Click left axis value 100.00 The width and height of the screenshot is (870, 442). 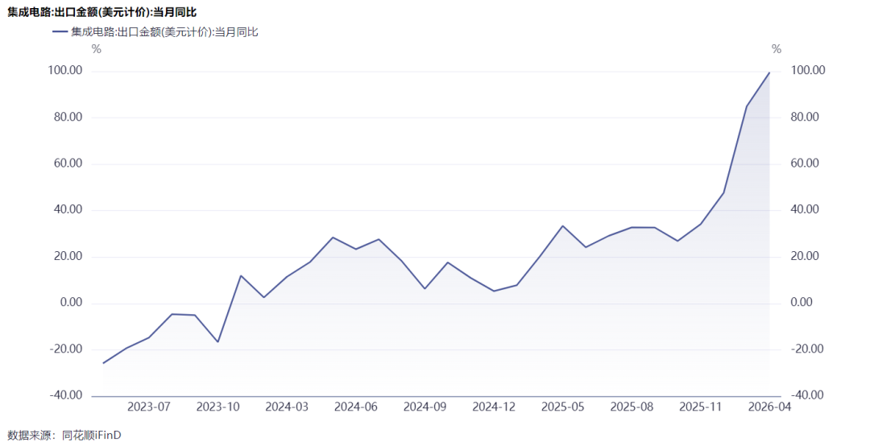coord(65,70)
